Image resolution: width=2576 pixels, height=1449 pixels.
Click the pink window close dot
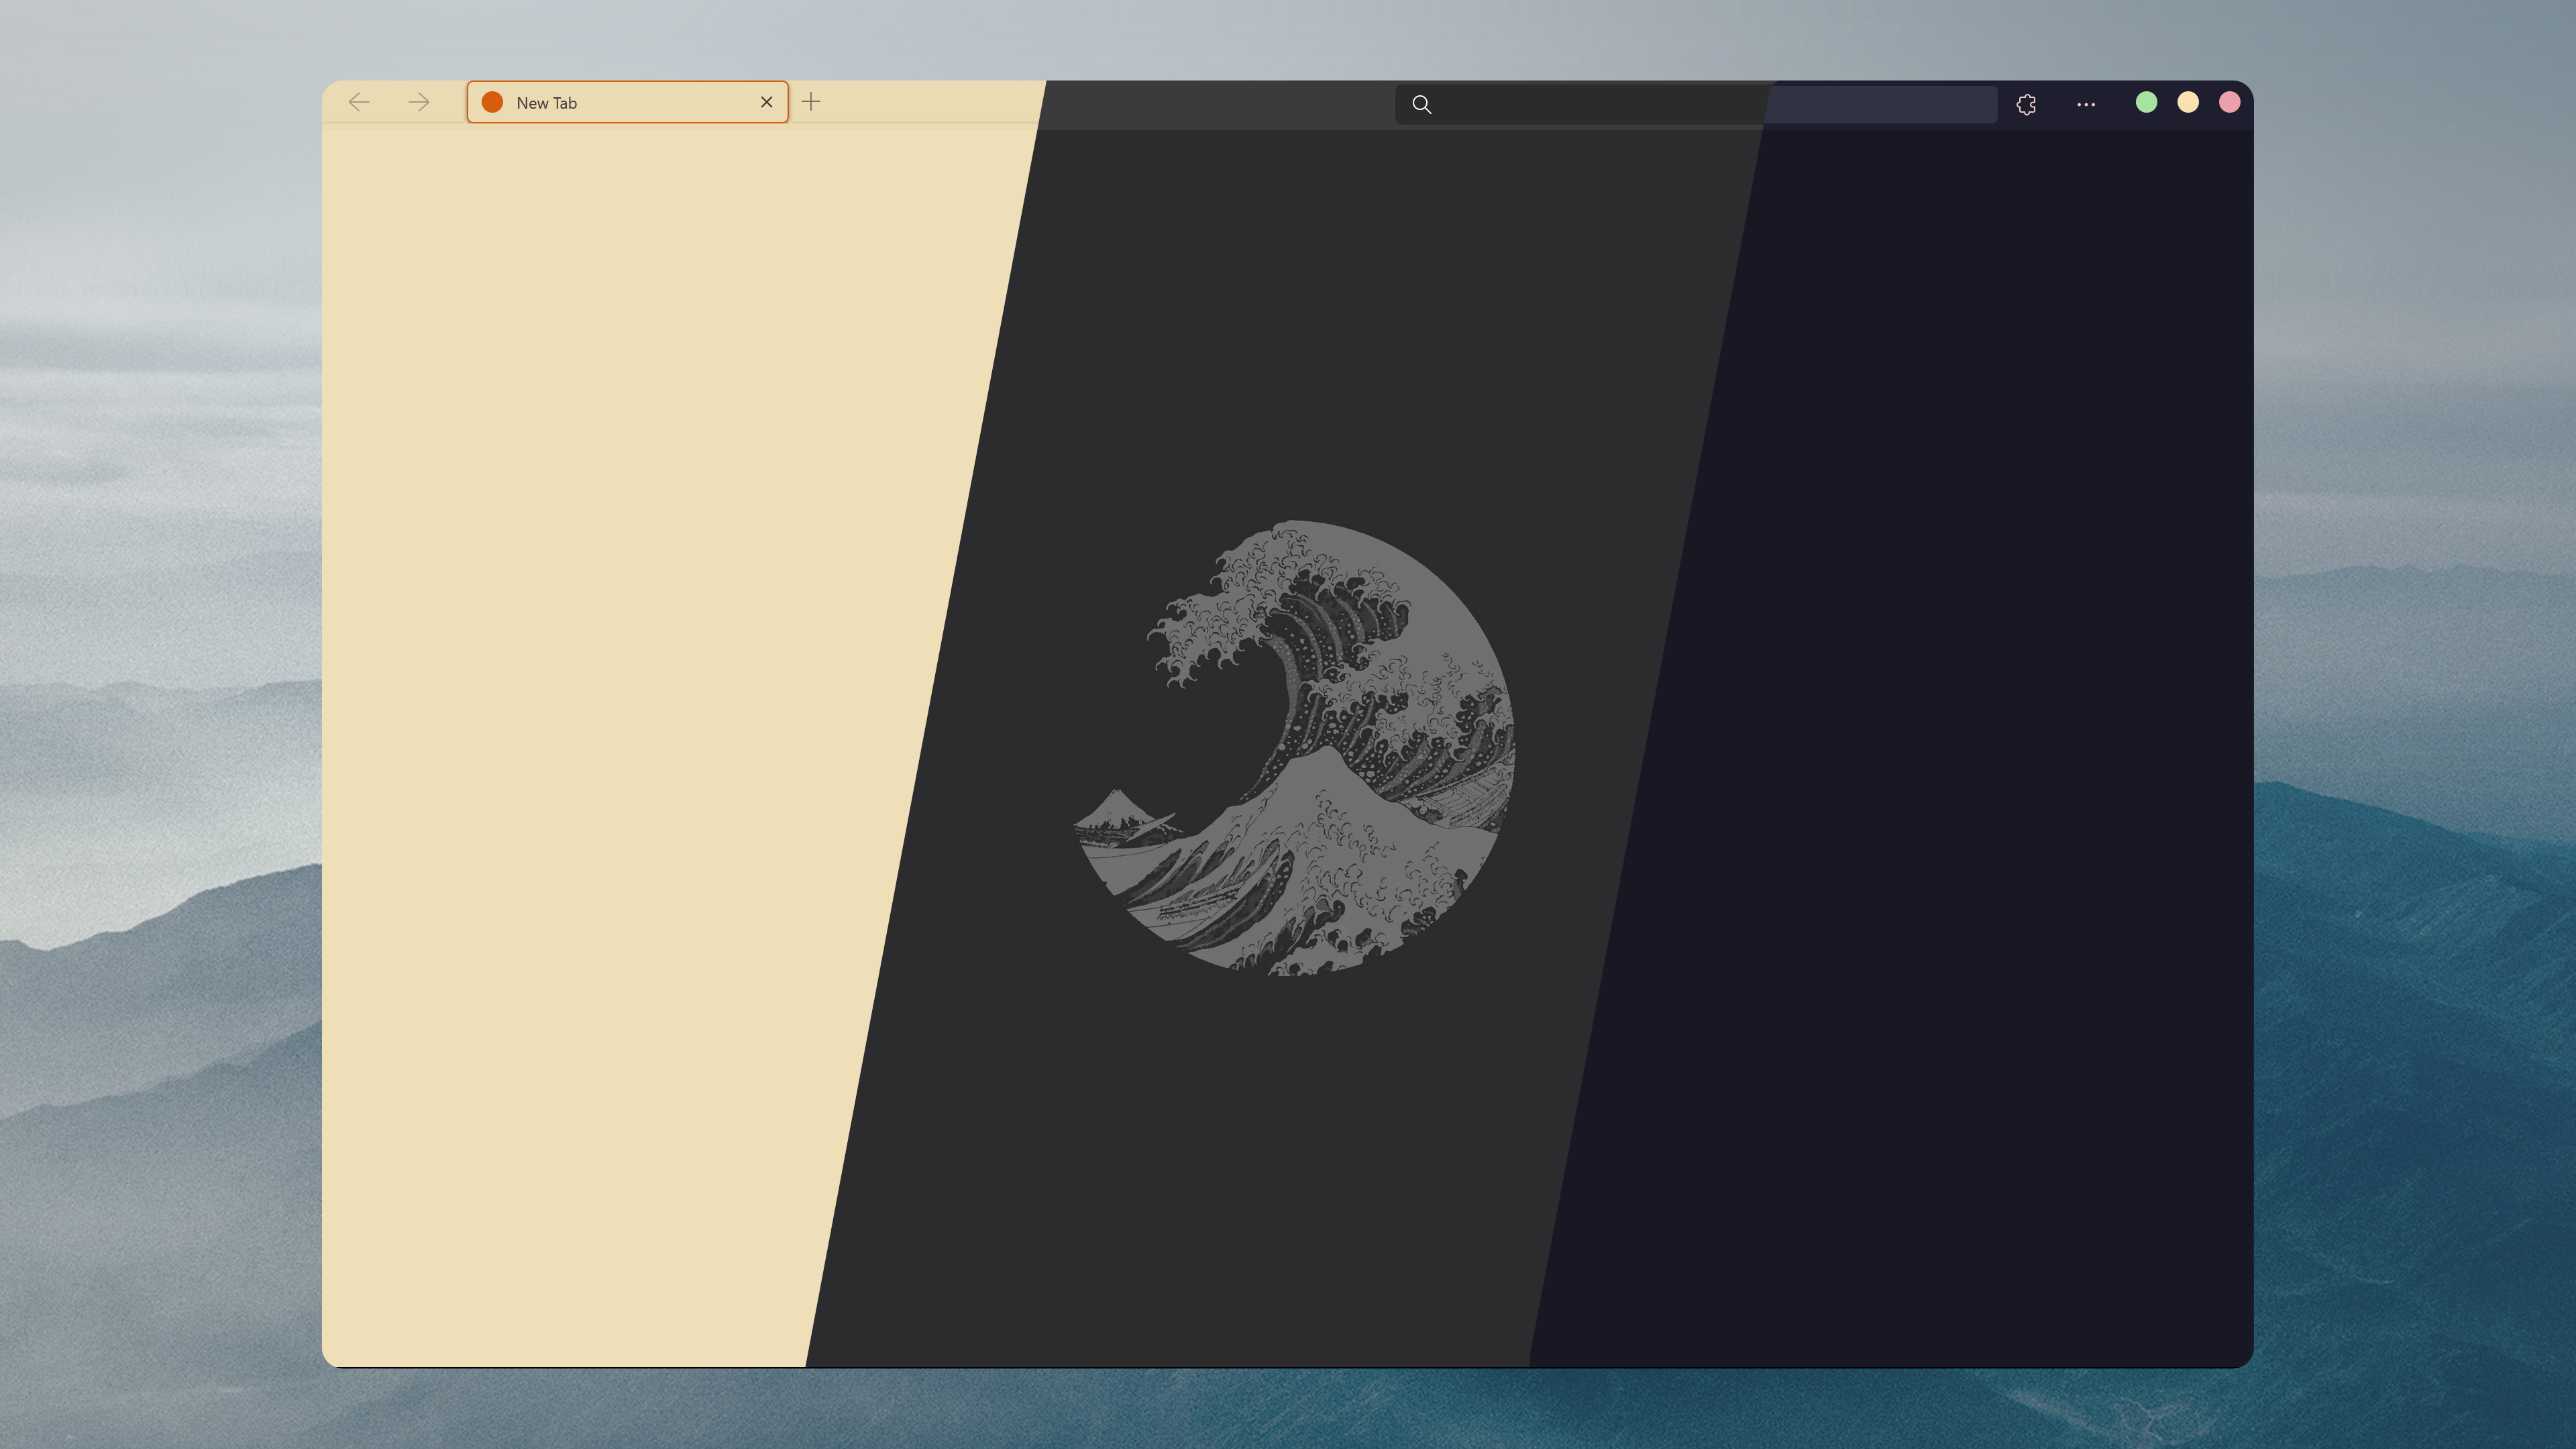coord(2230,102)
